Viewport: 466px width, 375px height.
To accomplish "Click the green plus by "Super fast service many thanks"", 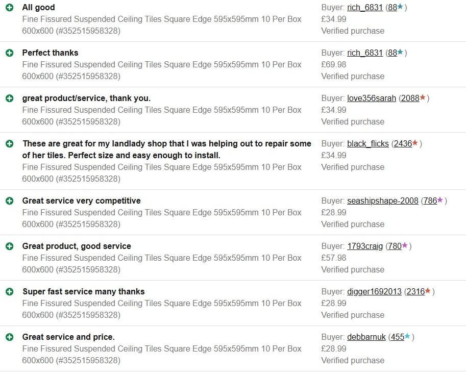I will (x=9, y=292).
